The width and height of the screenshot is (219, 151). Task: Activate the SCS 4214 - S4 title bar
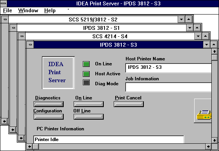(110, 36)
